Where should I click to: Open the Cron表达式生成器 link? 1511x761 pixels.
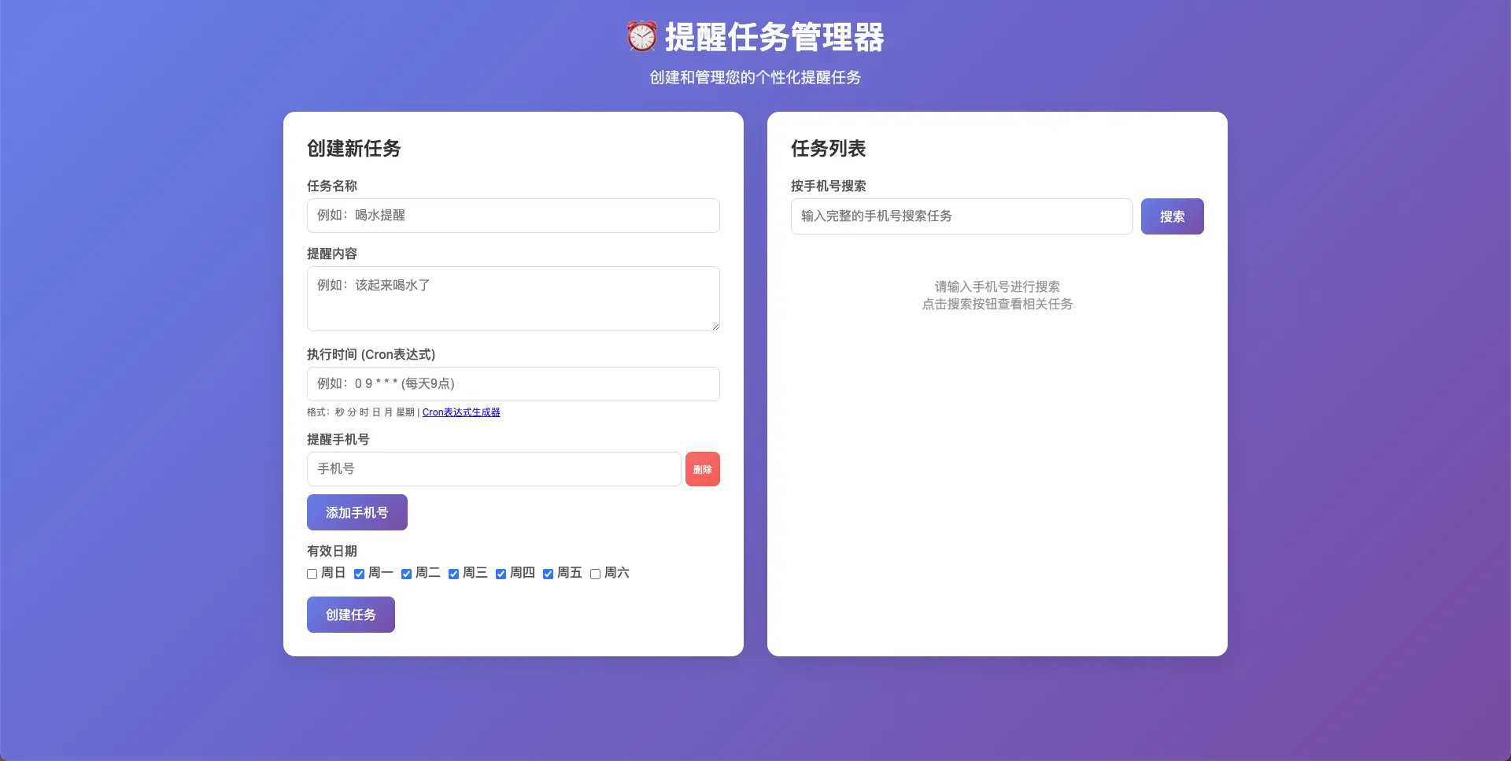click(x=461, y=412)
